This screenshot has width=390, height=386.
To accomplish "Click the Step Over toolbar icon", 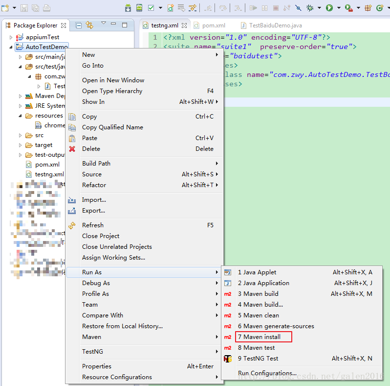I will pos(223,8).
